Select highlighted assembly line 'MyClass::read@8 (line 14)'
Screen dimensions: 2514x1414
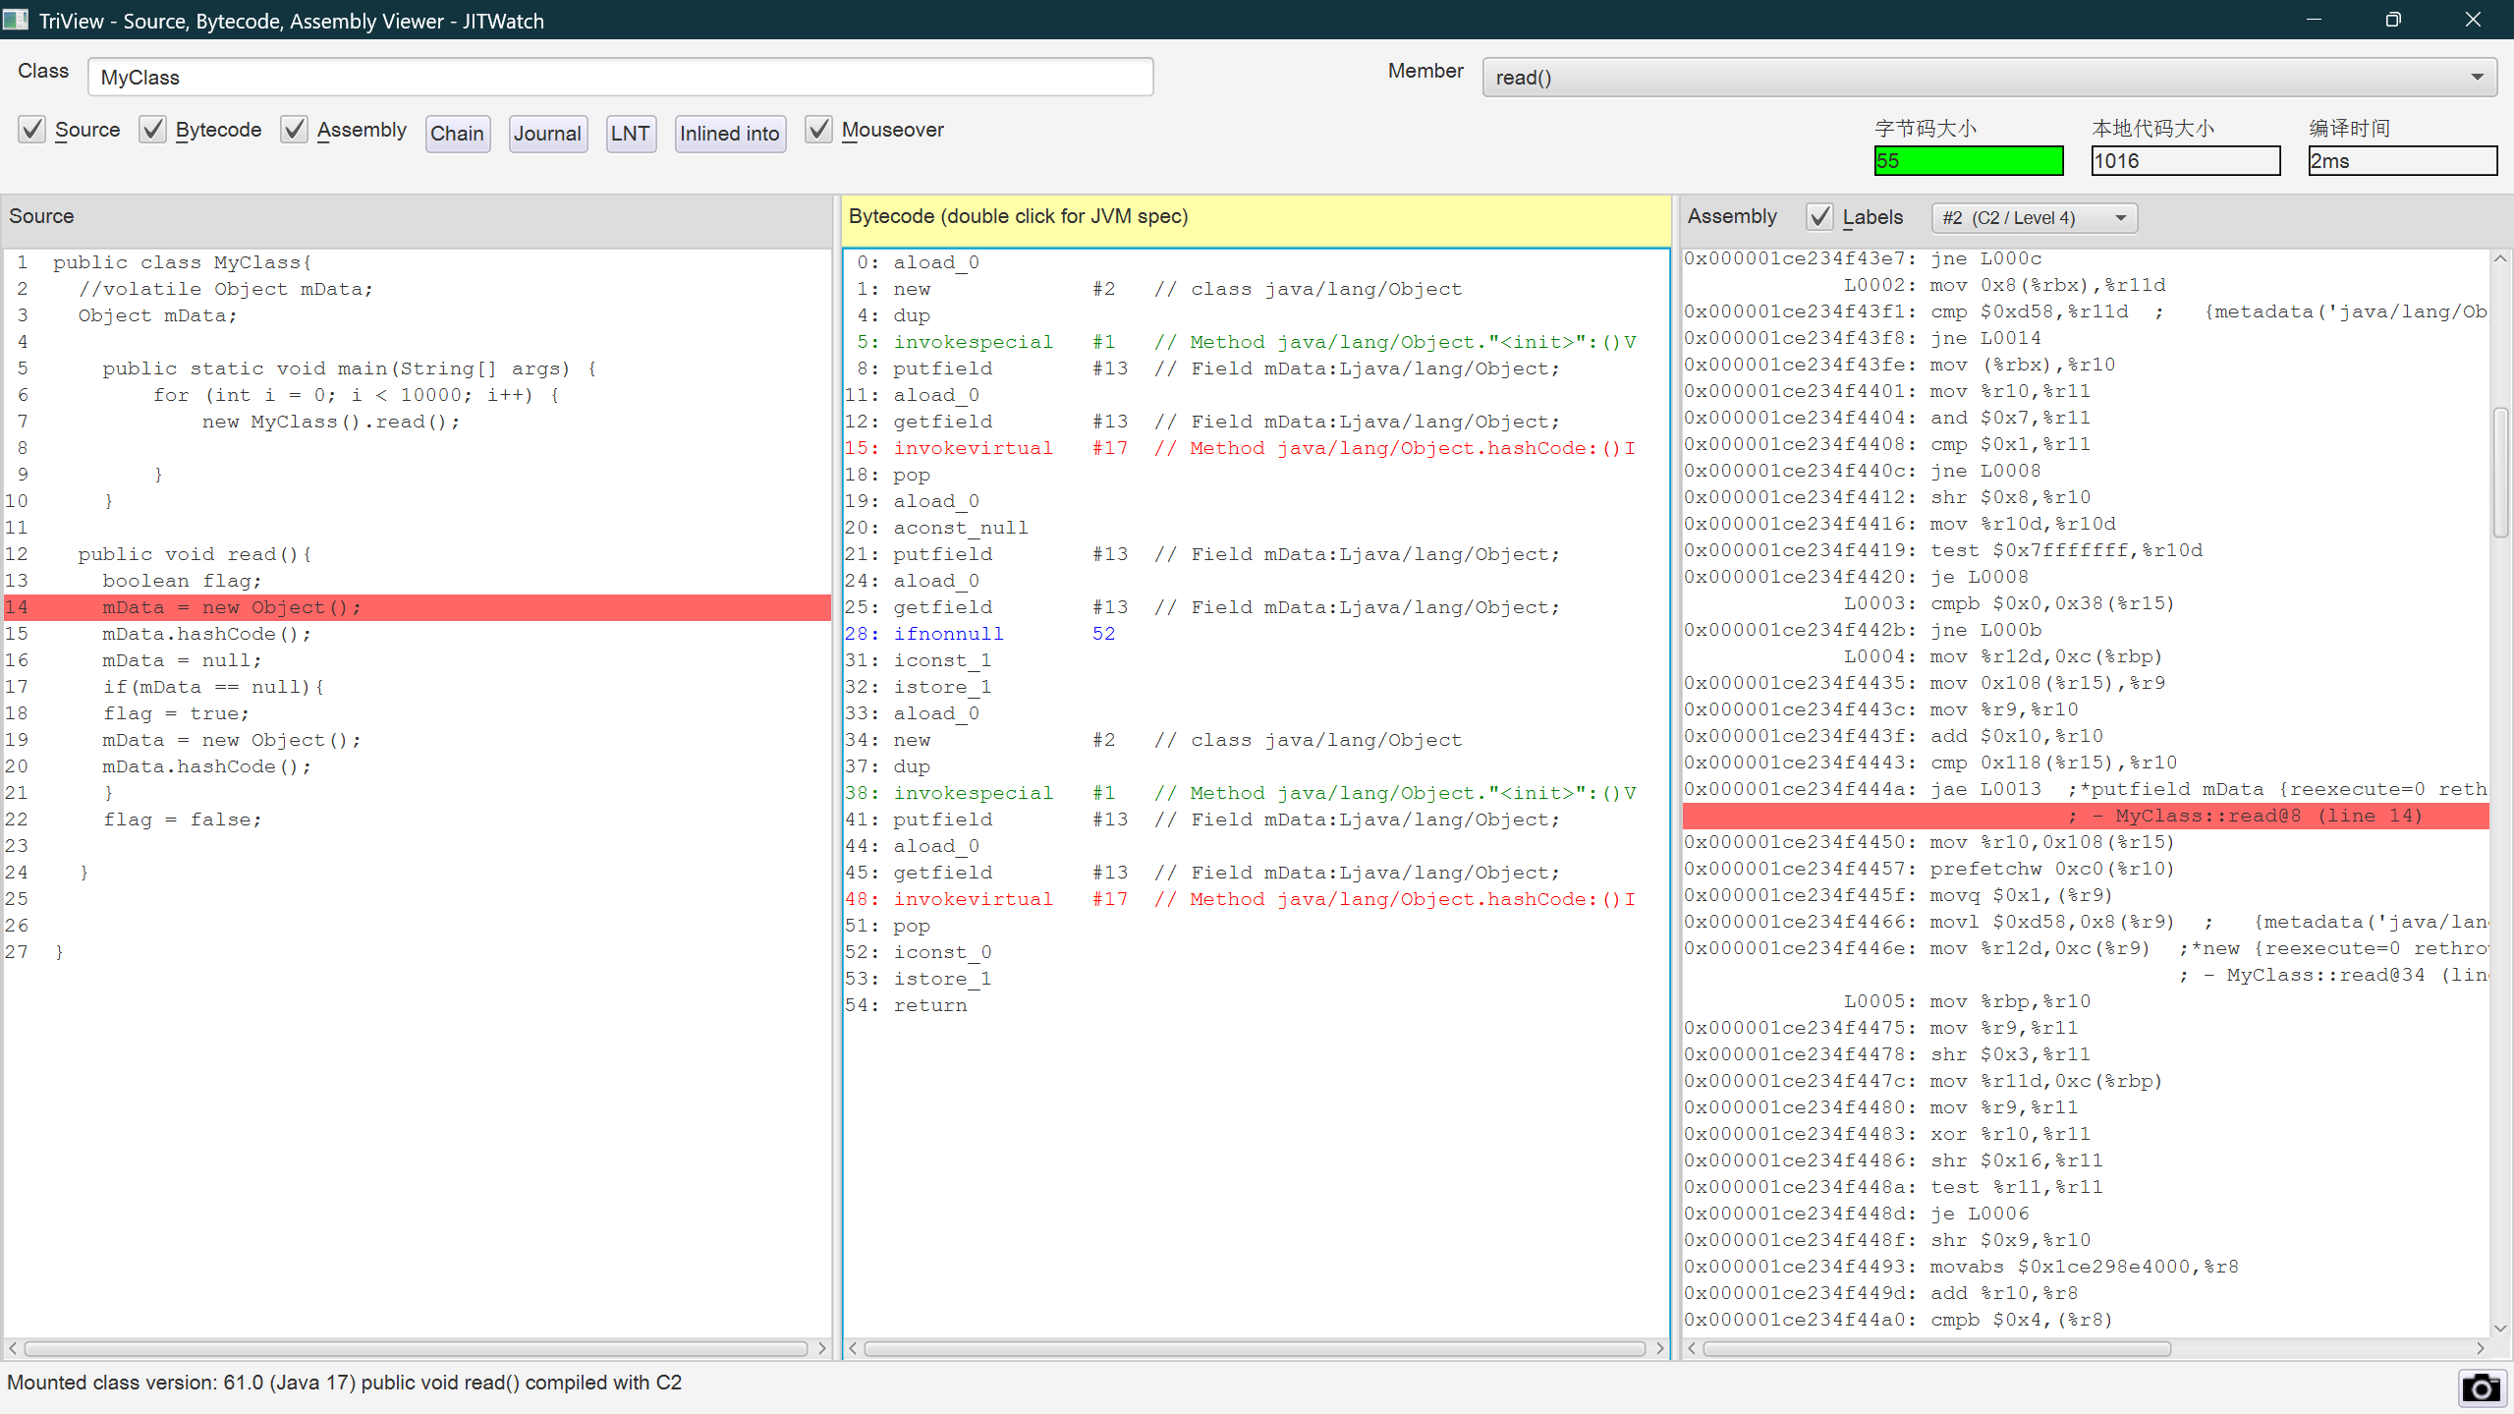point(2086,816)
